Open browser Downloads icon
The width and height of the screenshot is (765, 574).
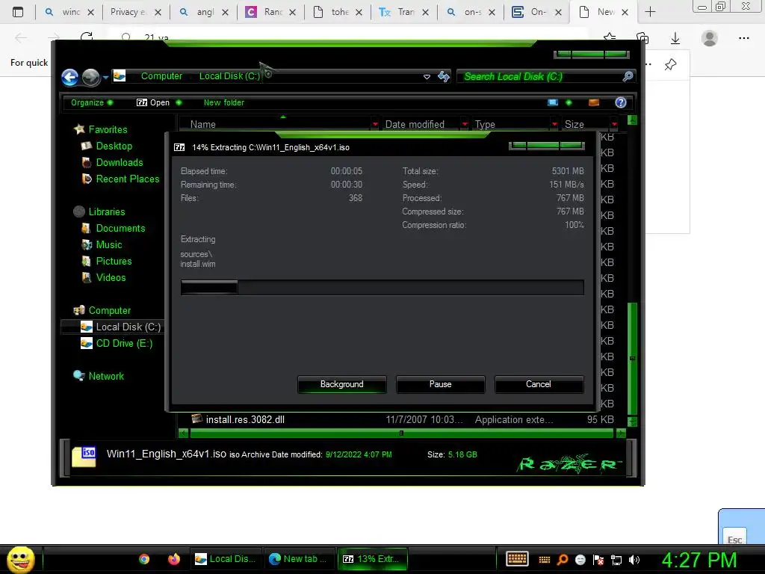(x=675, y=38)
